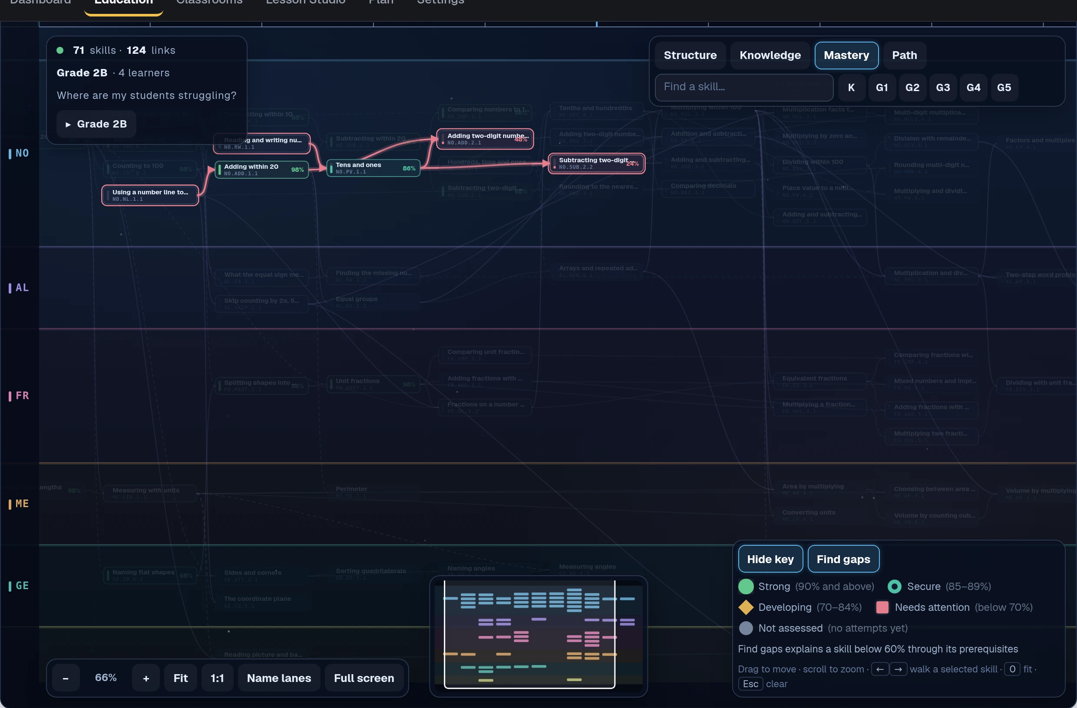Filter skills by grade G2
1077x708 pixels.
point(912,87)
